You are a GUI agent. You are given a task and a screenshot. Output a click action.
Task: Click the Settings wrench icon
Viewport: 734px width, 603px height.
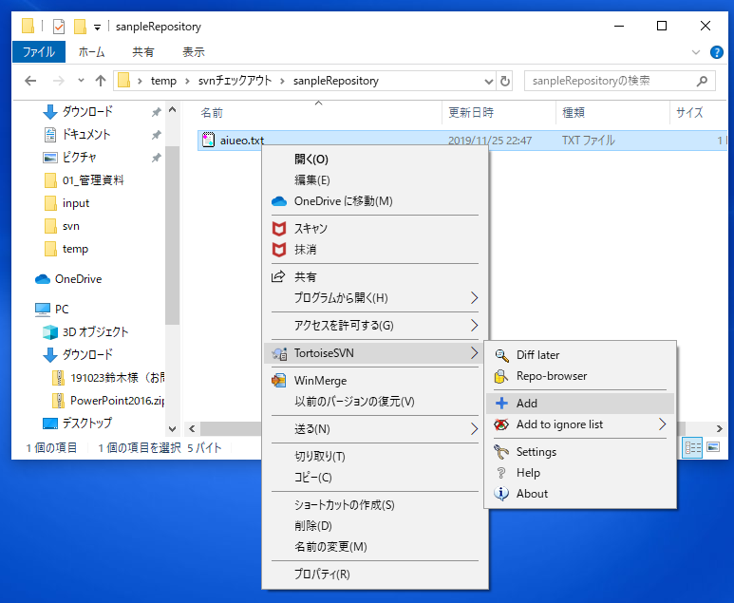(501, 452)
